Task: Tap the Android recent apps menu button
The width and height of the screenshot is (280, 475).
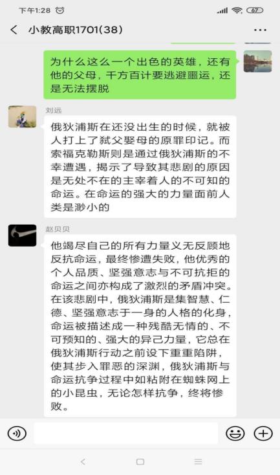Action: 198,461
